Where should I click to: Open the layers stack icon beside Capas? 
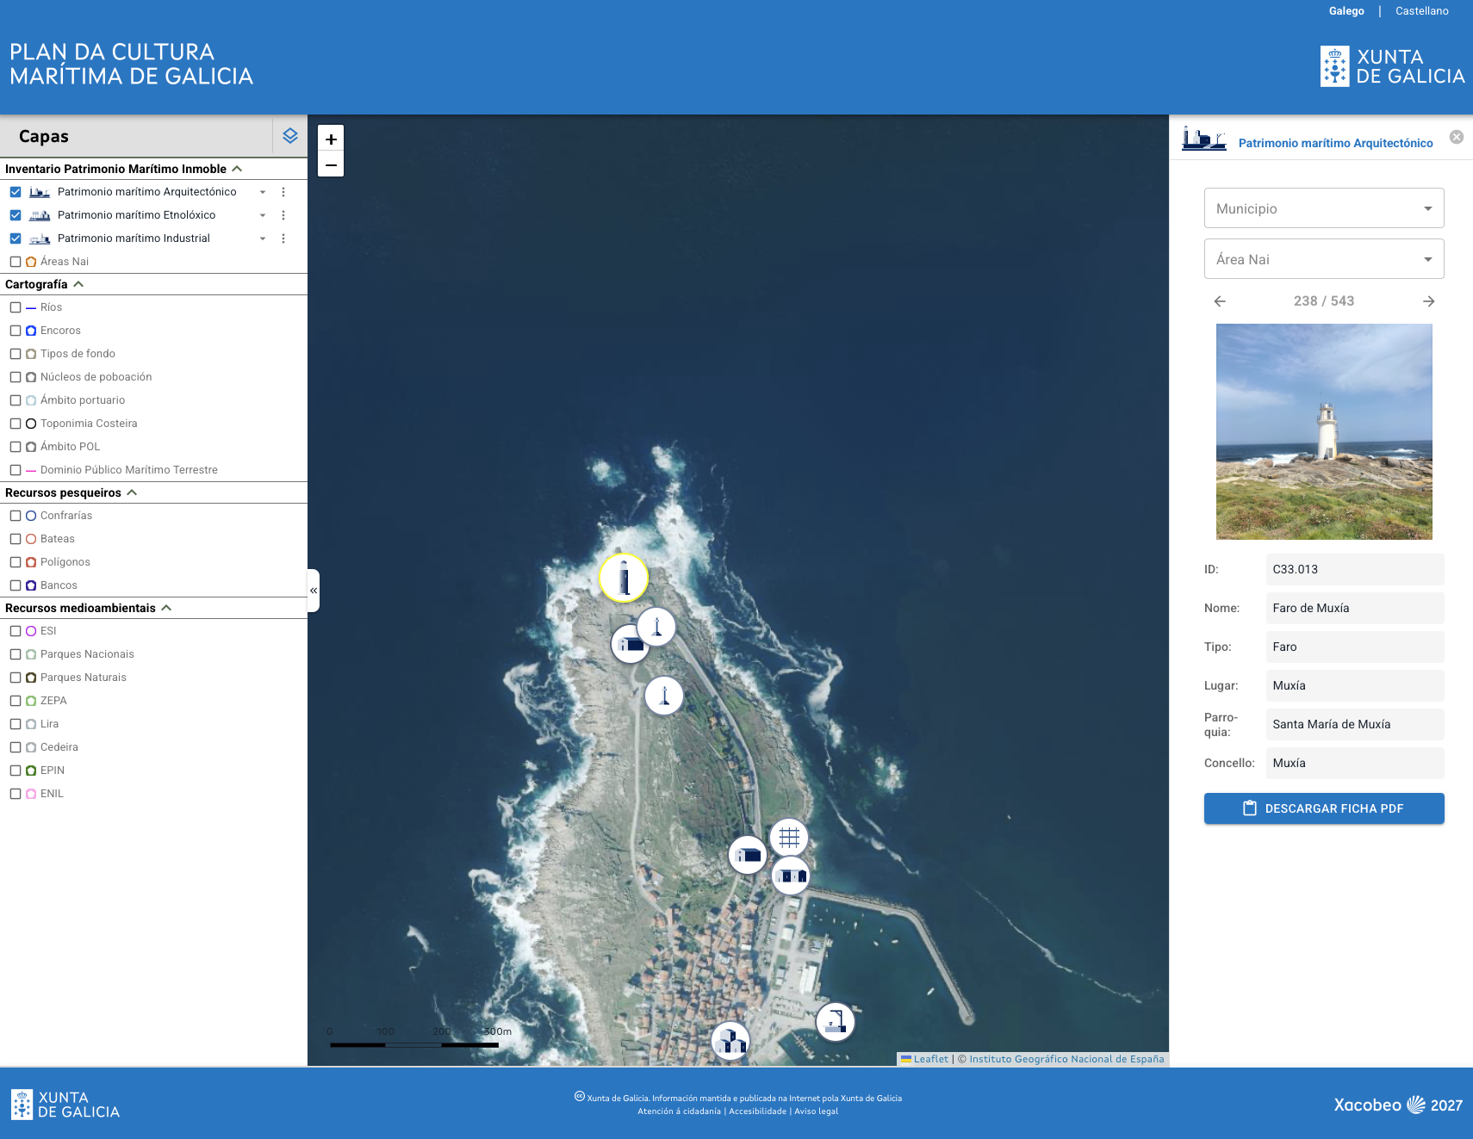[x=290, y=136]
